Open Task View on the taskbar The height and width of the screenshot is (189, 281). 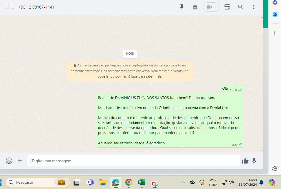77,182
